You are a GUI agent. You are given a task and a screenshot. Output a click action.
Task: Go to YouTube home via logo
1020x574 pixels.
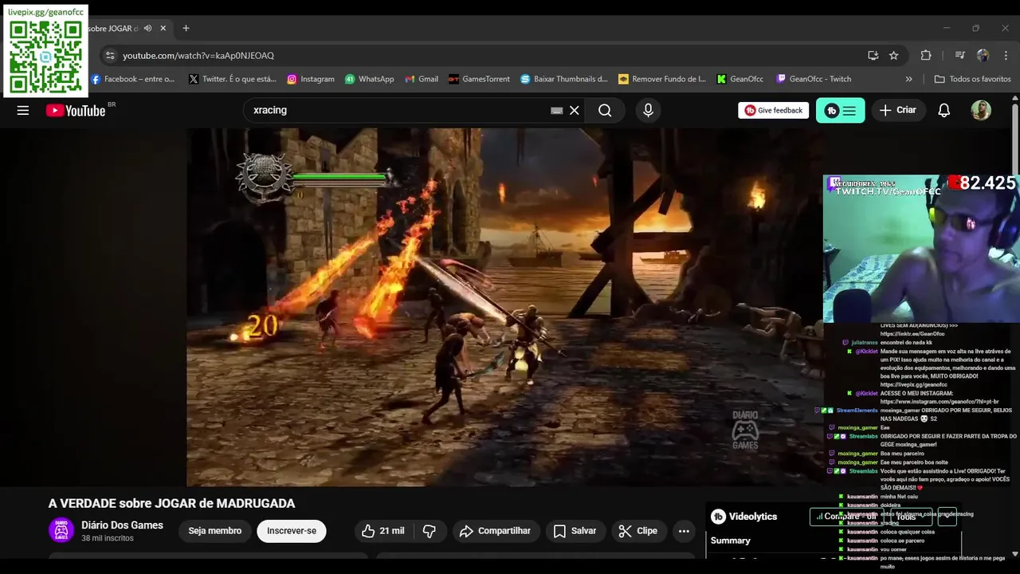[76, 110]
